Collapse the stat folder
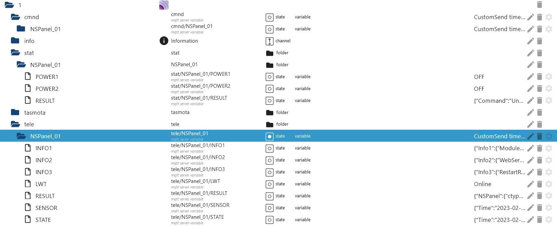This screenshot has height=226, width=557. pyautogui.click(x=15, y=53)
